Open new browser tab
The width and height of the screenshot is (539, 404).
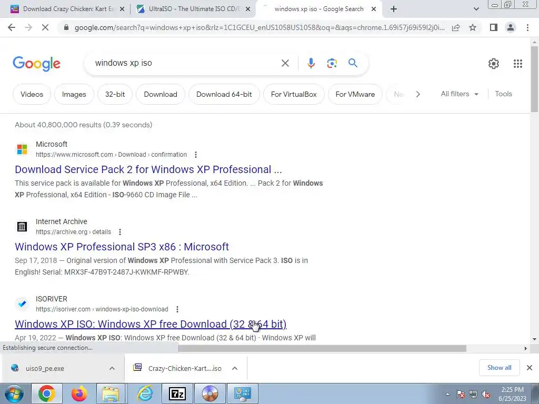click(394, 9)
